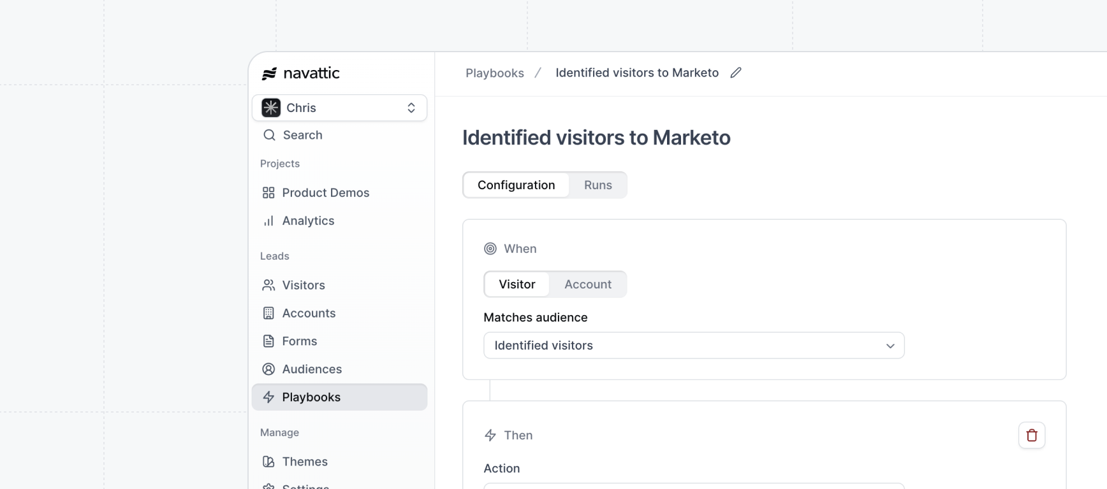Edit playbook name with pencil icon

point(736,73)
